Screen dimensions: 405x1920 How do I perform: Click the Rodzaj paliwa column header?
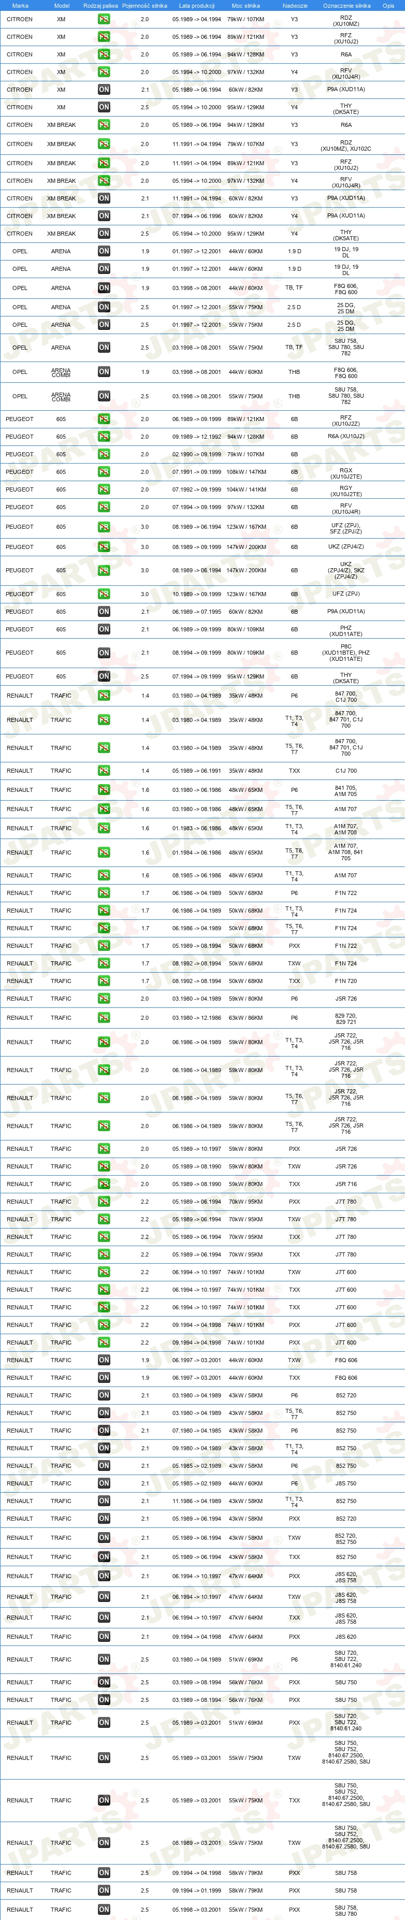[99, 5]
